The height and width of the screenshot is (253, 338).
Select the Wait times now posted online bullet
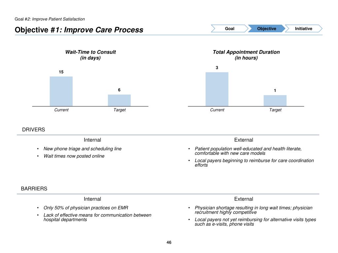click(74, 156)
